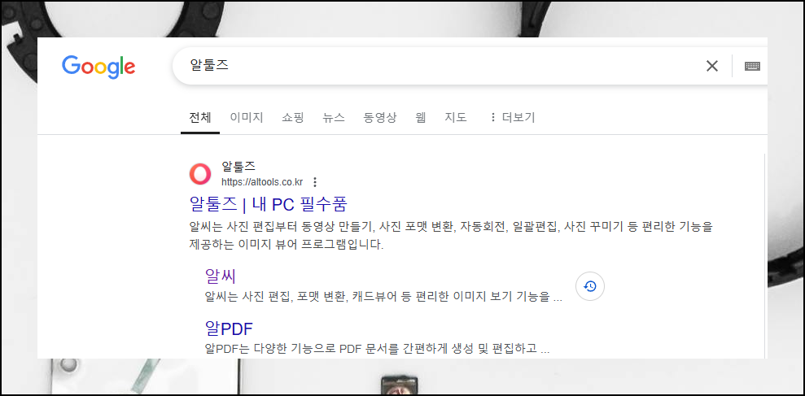
Task: Click the 알툴즈 site name above the URL
Action: [x=238, y=166]
